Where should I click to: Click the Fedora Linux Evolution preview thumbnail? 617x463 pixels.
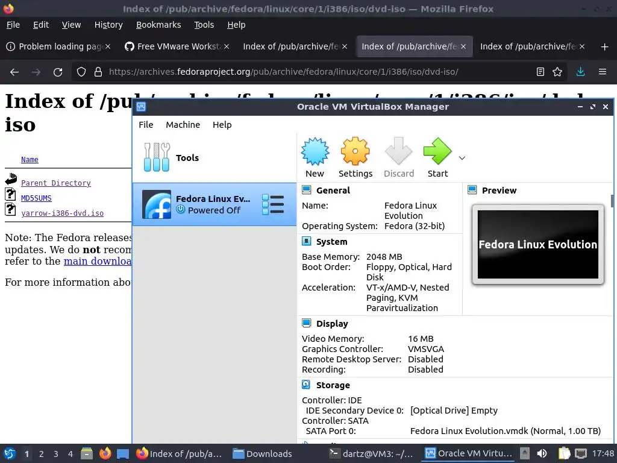[537, 244]
